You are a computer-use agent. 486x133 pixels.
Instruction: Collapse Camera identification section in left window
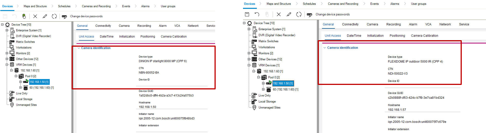pos(79,48)
